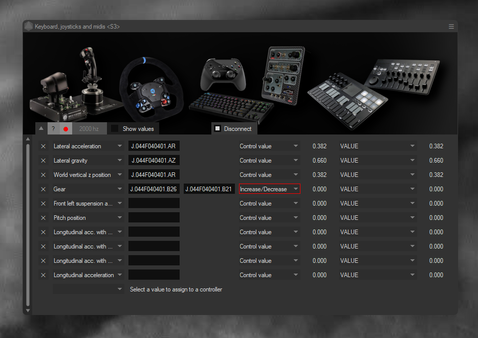478x338 pixels.
Task: Open the question mark help icon
Action: coord(53,129)
